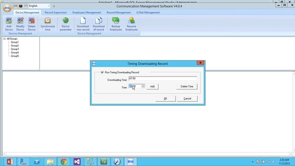This screenshot has height=166, width=295.
Task: Decrease time with spinner down arrow
Action: tap(143, 88)
